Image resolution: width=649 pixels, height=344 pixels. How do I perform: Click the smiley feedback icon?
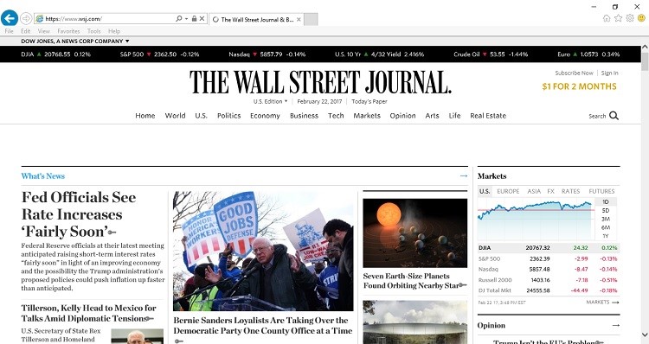(x=641, y=18)
